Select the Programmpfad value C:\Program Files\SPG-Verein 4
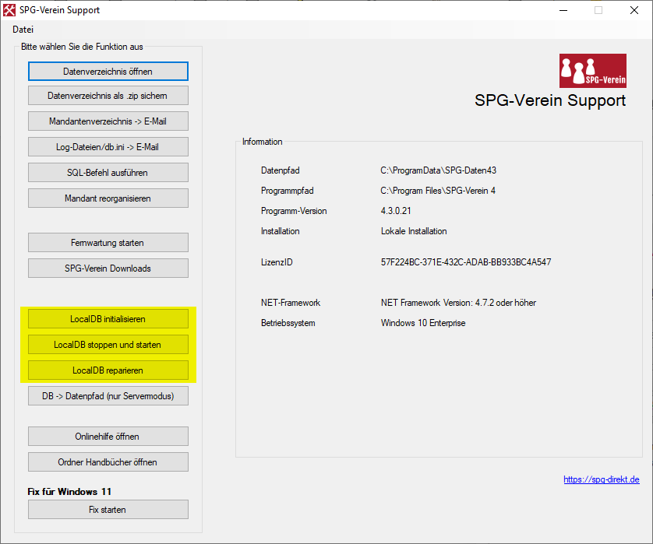 (438, 191)
